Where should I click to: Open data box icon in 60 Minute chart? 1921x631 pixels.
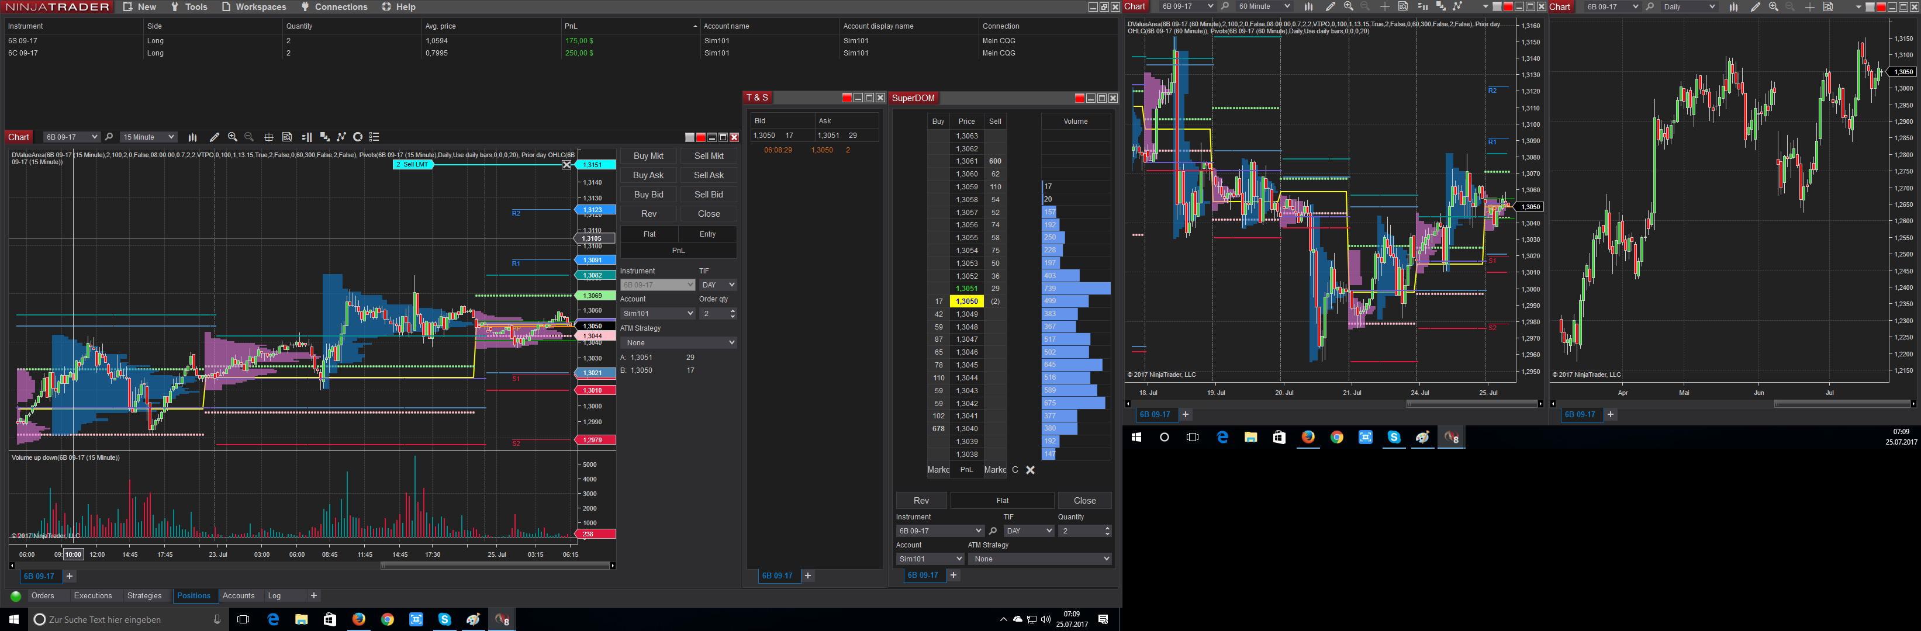(x=1402, y=6)
